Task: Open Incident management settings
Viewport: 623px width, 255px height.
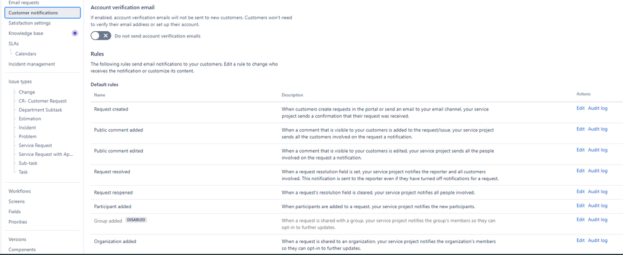Action: 32,64
